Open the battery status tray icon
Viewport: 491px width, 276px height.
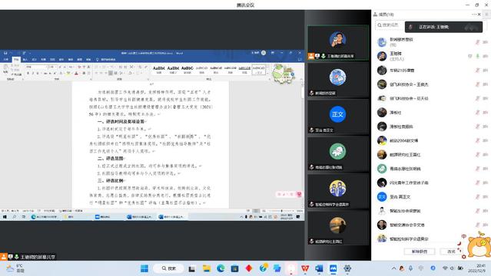coord(460,268)
